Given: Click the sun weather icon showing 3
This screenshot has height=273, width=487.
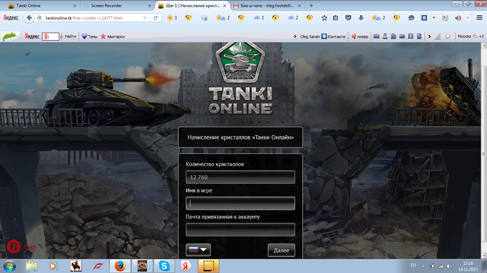Looking at the screenshot, I should coord(172,18).
